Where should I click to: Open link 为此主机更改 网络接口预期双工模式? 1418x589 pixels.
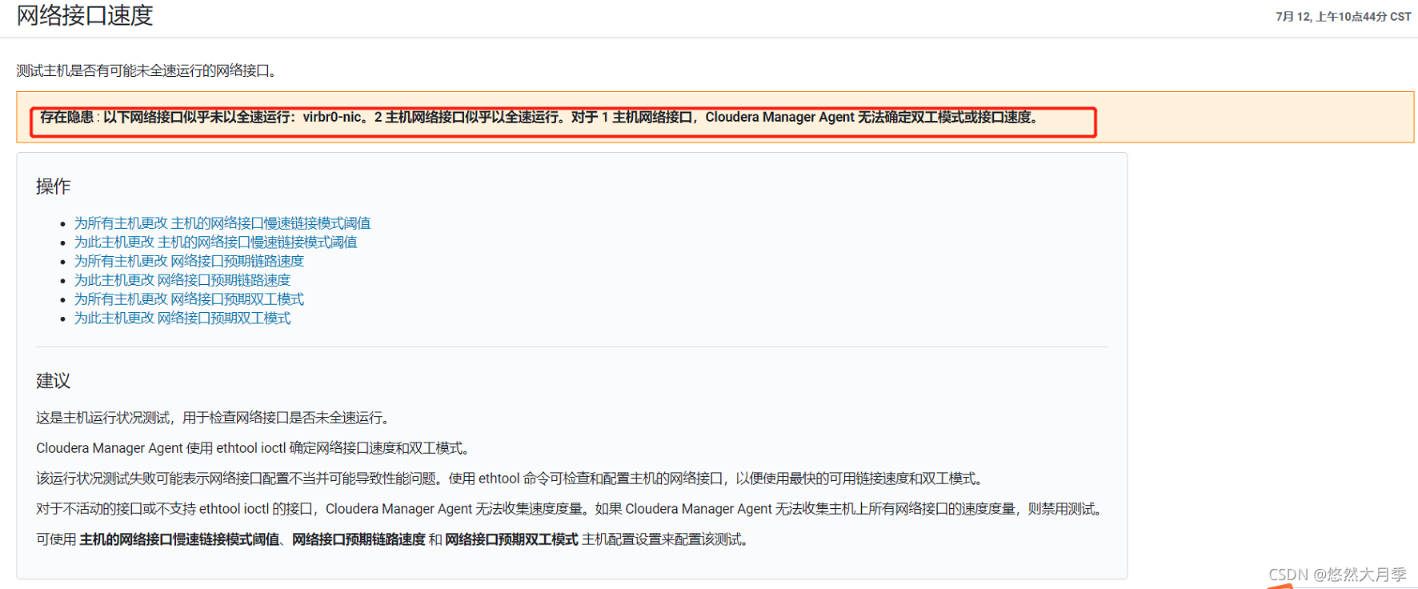pos(182,319)
